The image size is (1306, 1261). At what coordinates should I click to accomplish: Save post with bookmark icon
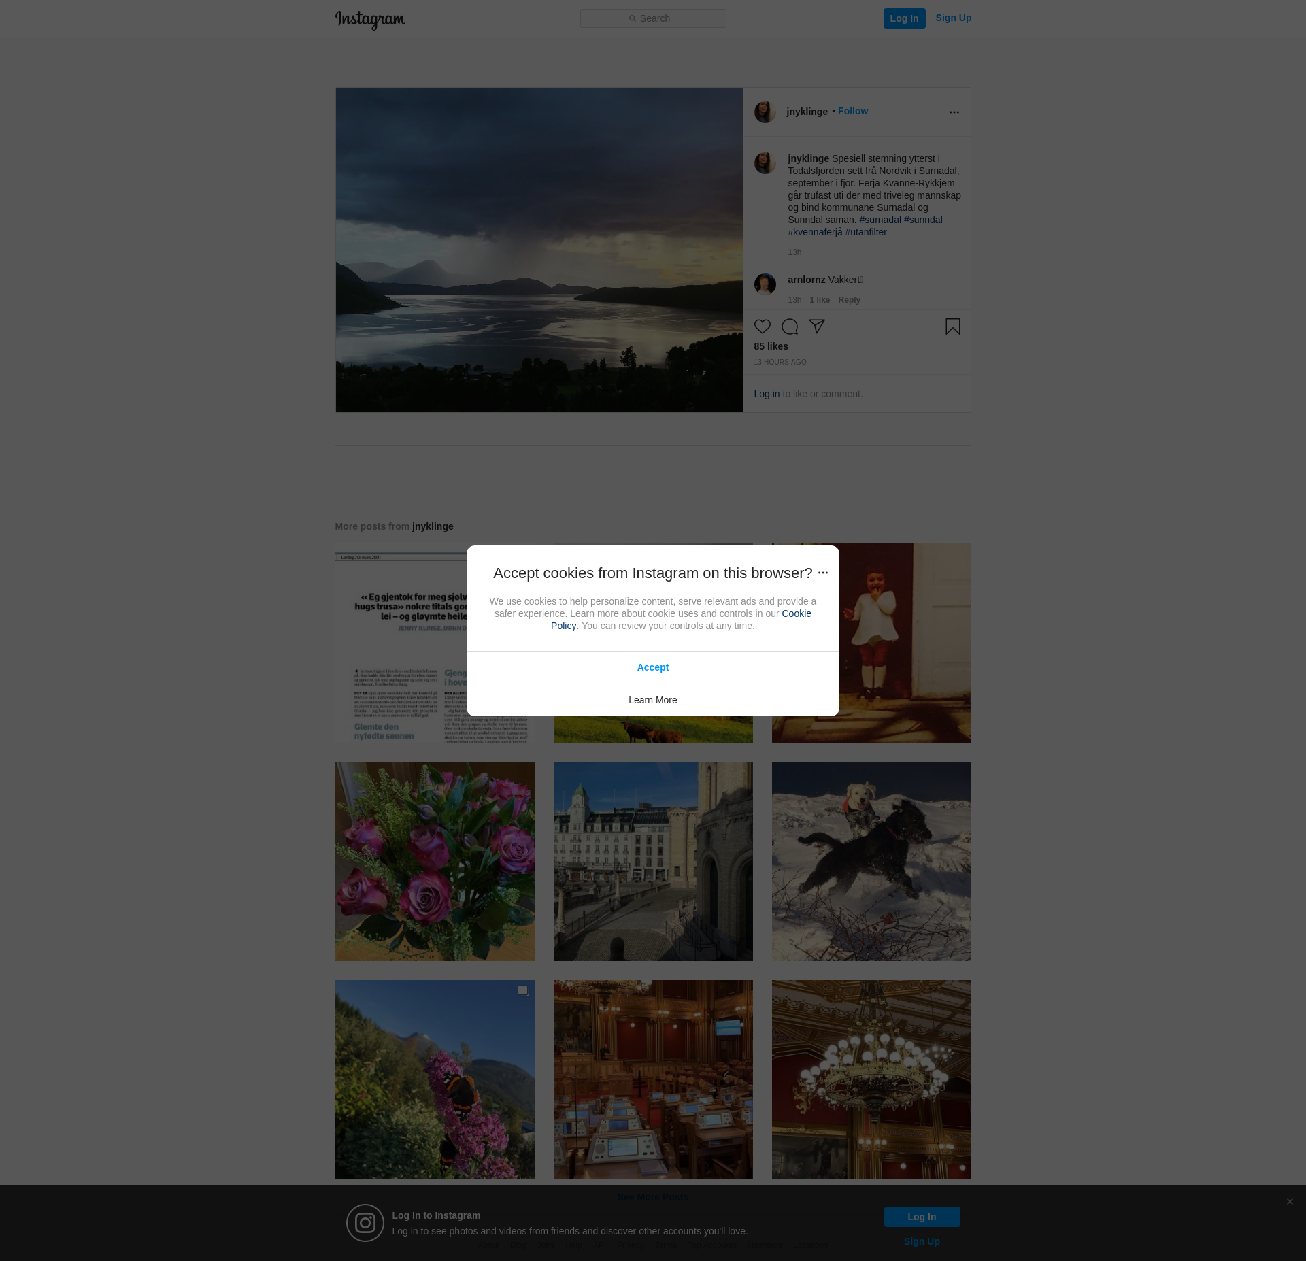952,326
